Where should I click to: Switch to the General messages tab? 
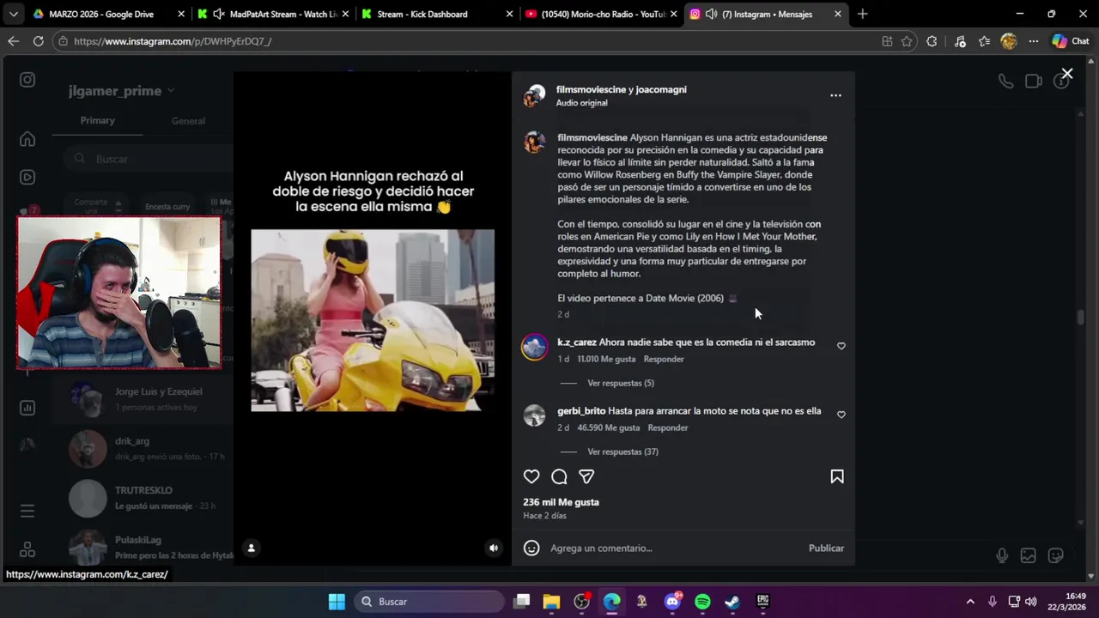coord(188,121)
